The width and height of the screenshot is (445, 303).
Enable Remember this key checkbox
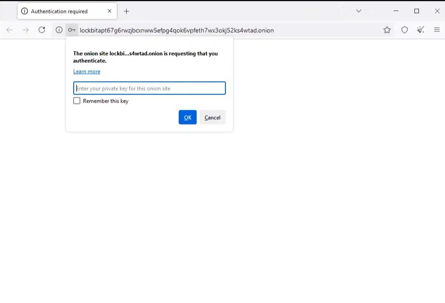tap(77, 101)
